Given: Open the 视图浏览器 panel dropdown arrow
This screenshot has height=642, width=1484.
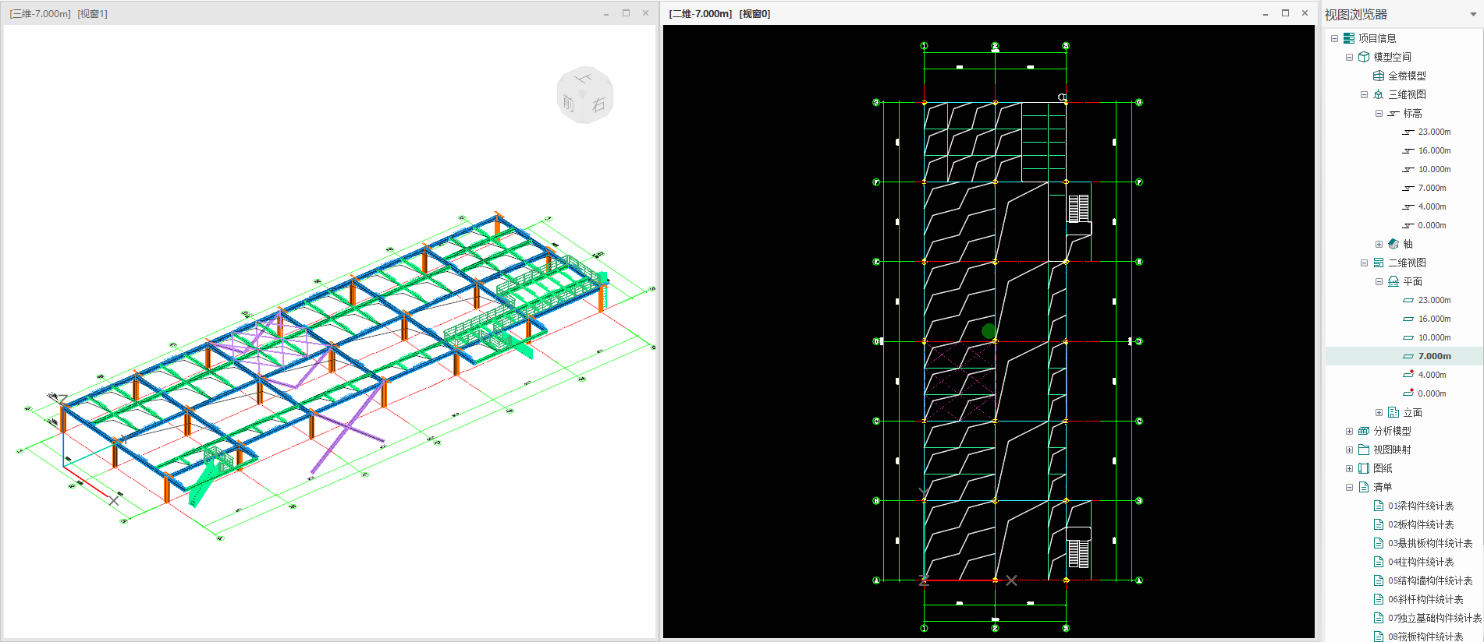Looking at the screenshot, I should click(1473, 15).
